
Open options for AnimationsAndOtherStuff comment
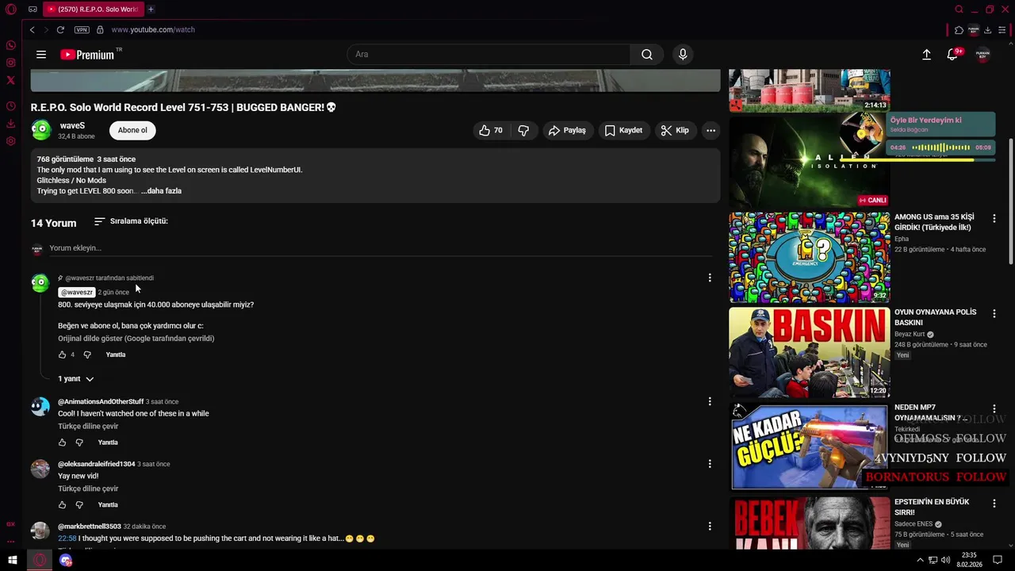710,401
